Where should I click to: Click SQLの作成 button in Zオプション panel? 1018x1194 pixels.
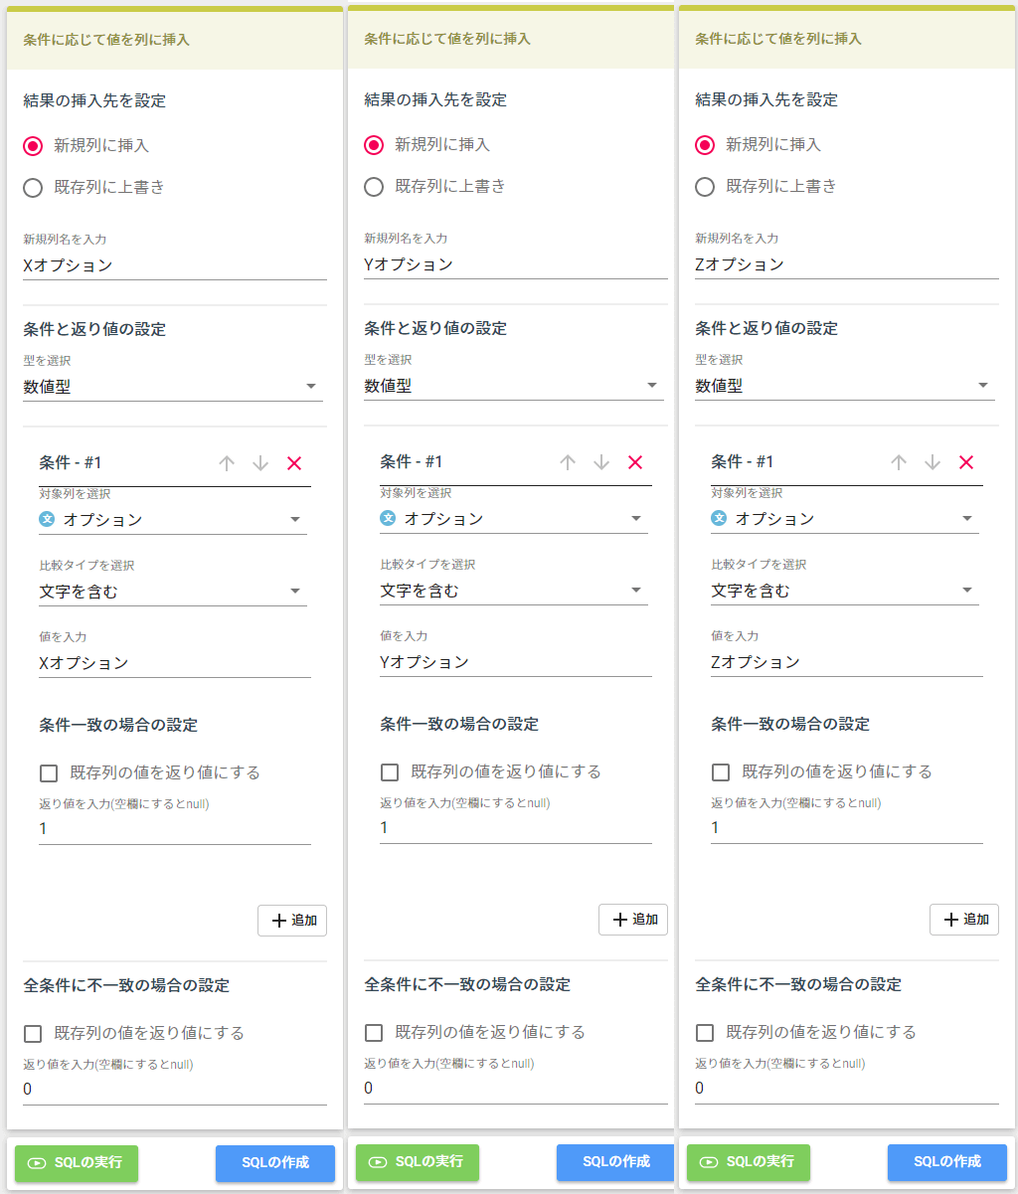click(946, 1162)
